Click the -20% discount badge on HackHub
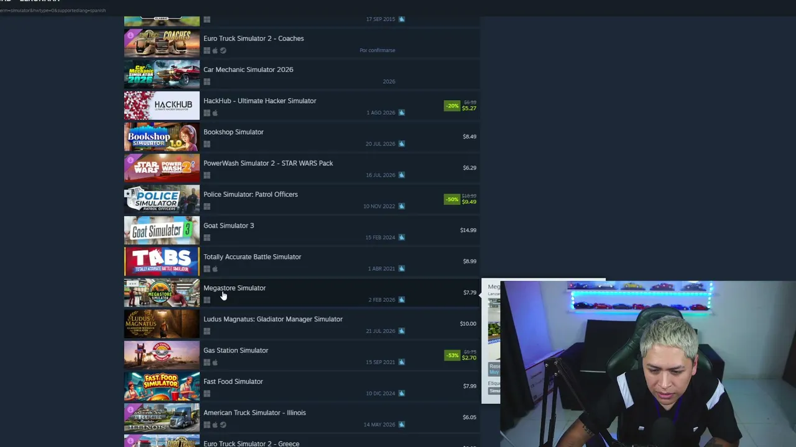 452,106
